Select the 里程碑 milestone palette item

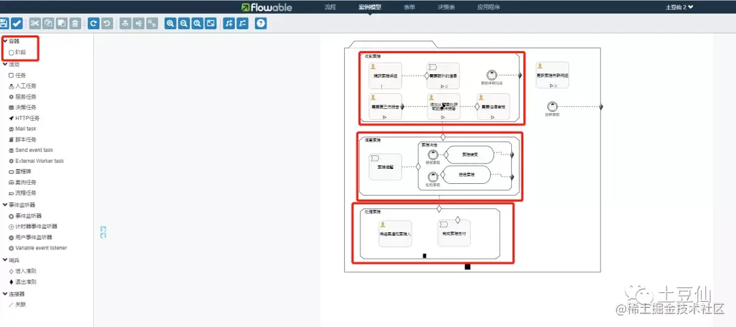tap(20, 172)
